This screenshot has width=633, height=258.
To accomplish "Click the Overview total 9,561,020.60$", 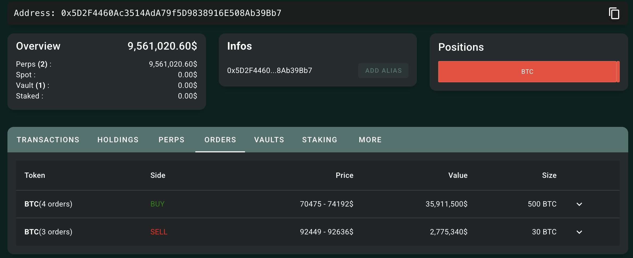I will tap(162, 46).
